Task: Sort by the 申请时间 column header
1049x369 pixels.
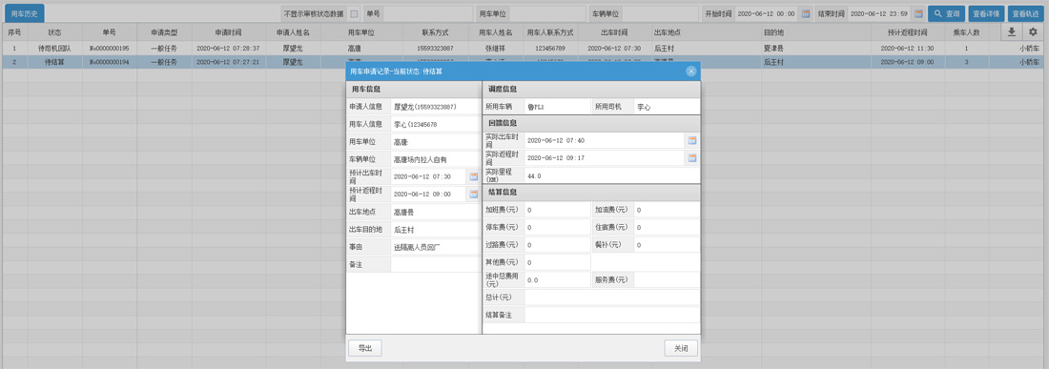Action: (x=228, y=31)
